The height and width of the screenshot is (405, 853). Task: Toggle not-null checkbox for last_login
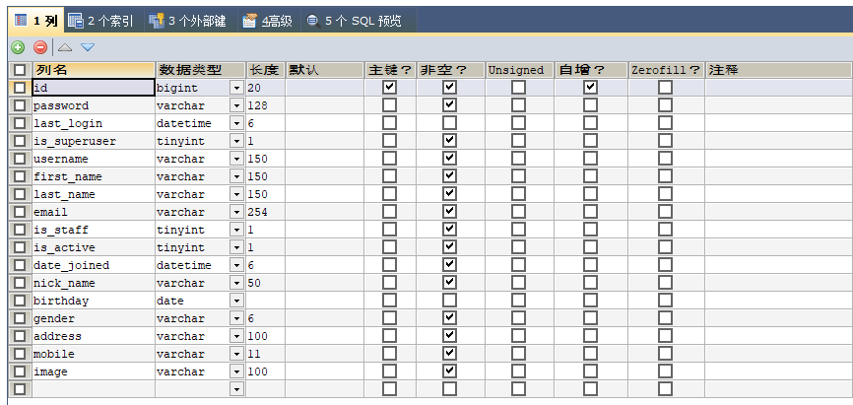449,123
